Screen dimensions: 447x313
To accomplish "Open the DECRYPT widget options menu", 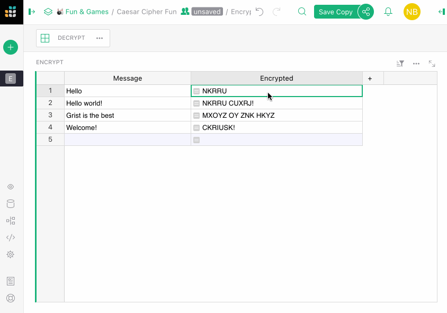I will pyautogui.click(x=99, y=38).
